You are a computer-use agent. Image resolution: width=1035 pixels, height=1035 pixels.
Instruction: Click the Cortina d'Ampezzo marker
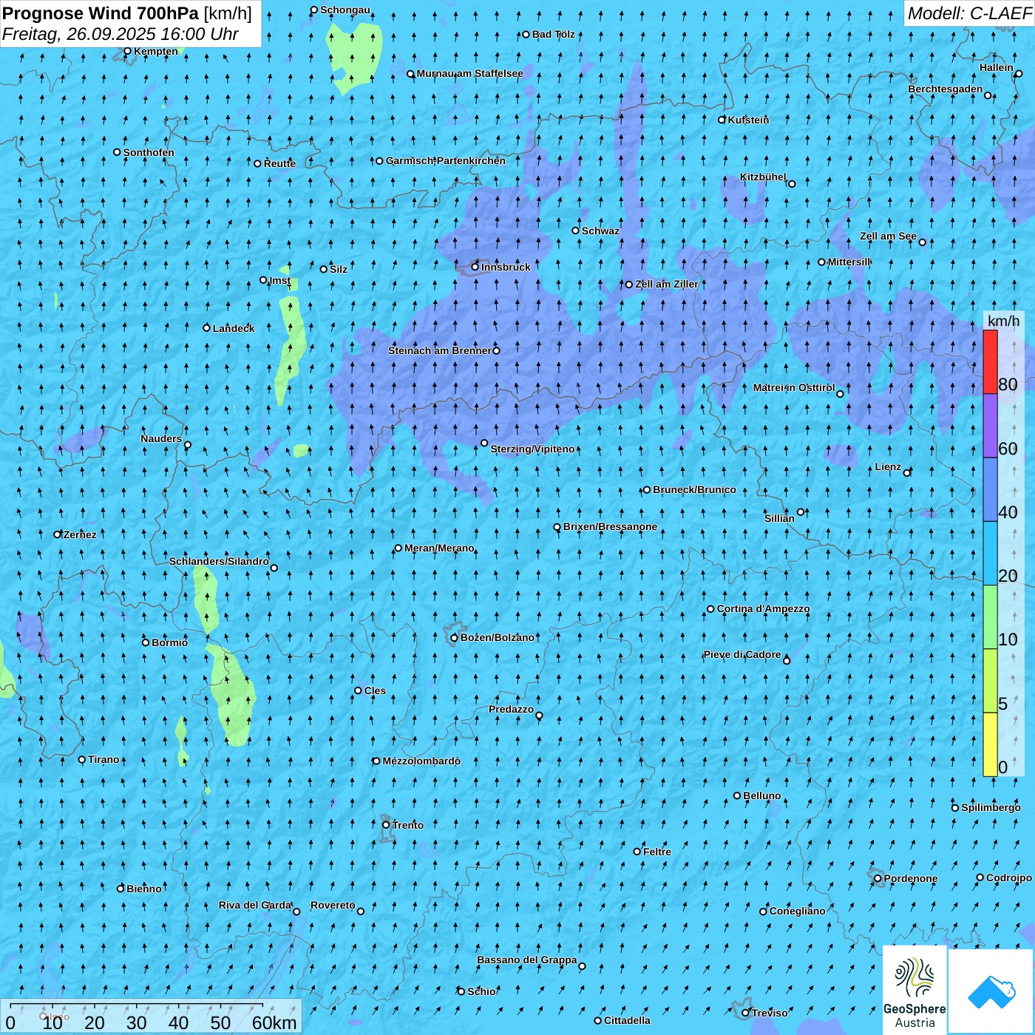tap(710, 609)
